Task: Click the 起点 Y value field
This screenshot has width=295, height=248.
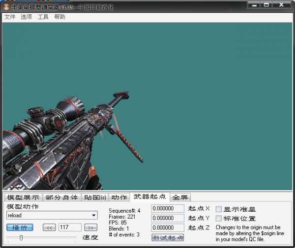Action: pyautogui.click(x=168, y=218)
